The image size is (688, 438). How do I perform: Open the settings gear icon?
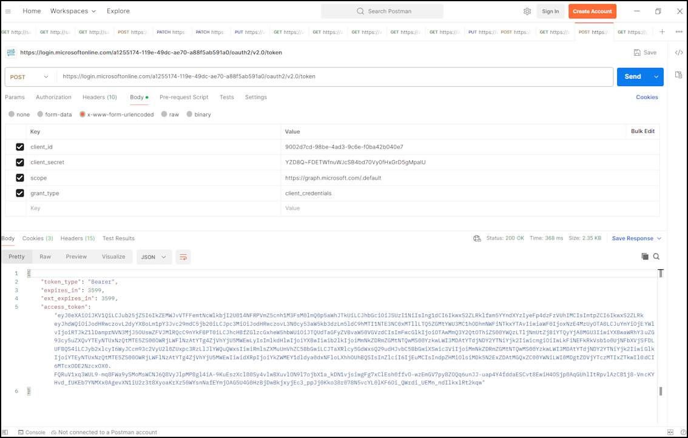(x=527, y=12)
